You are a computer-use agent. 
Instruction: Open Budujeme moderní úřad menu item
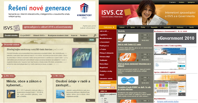pyautogui.click(x=58, y=35)
